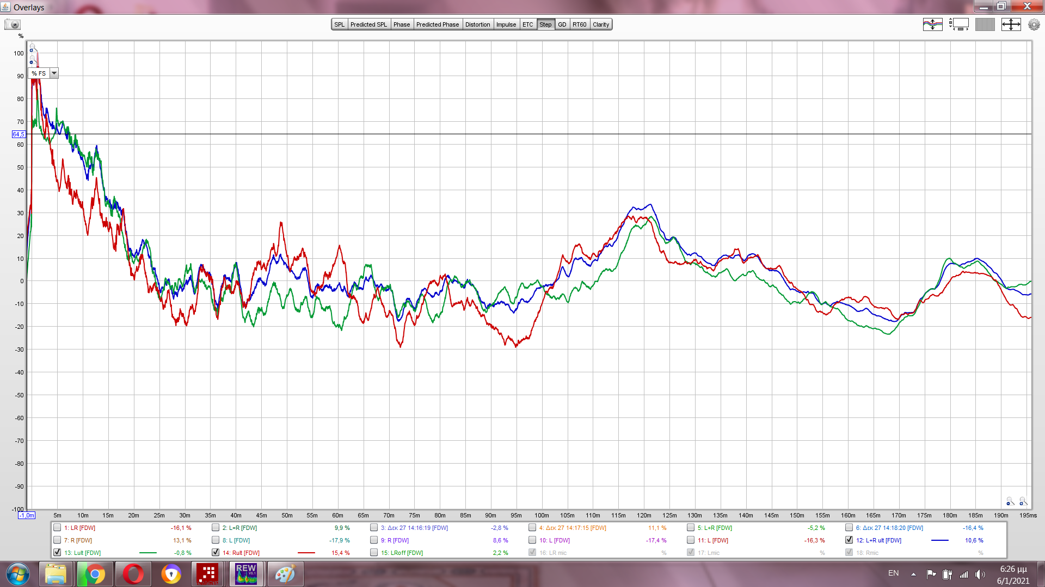Viewport: 1045px width, 587px height.
Task: Click the -1,0m time start field
Action: [x=27, y=515]
